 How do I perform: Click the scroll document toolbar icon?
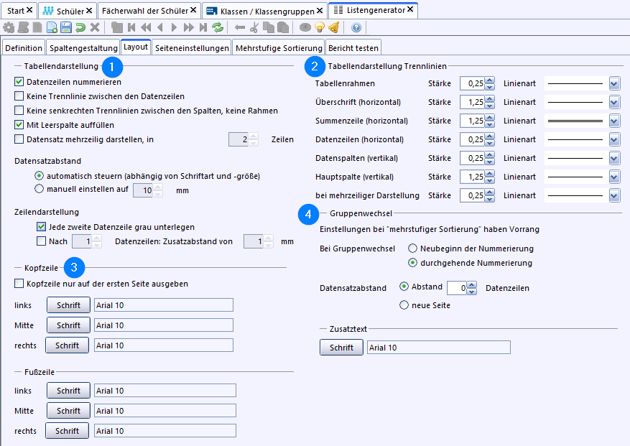click(23, 27)
